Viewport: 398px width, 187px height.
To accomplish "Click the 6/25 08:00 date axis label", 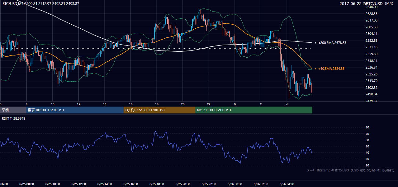I will [26, 184].
